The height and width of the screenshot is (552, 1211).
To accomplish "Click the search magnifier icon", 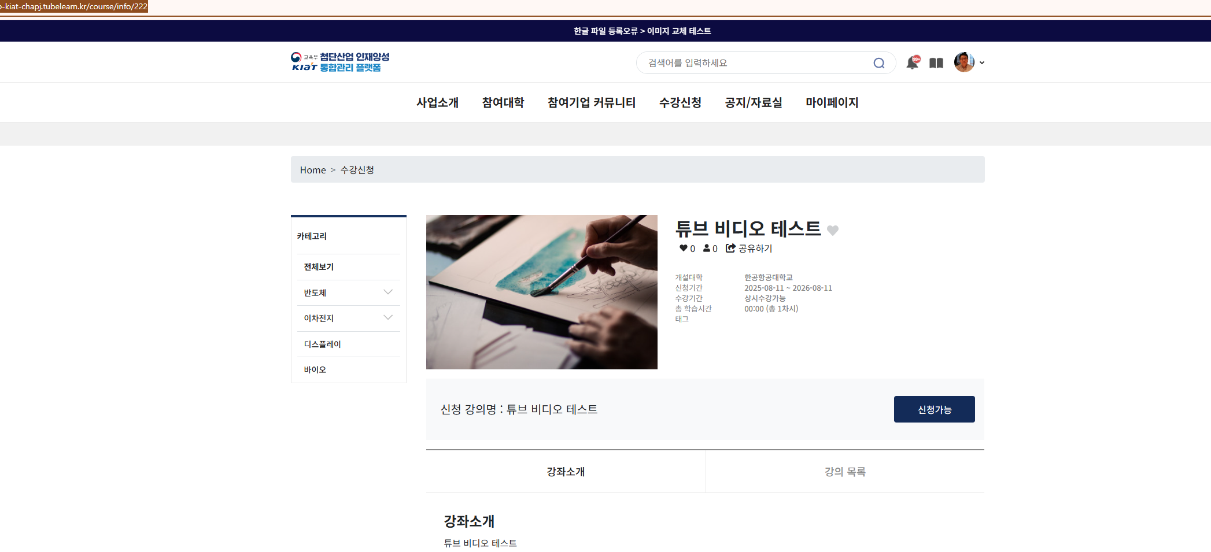I will [x=879, y=63].
